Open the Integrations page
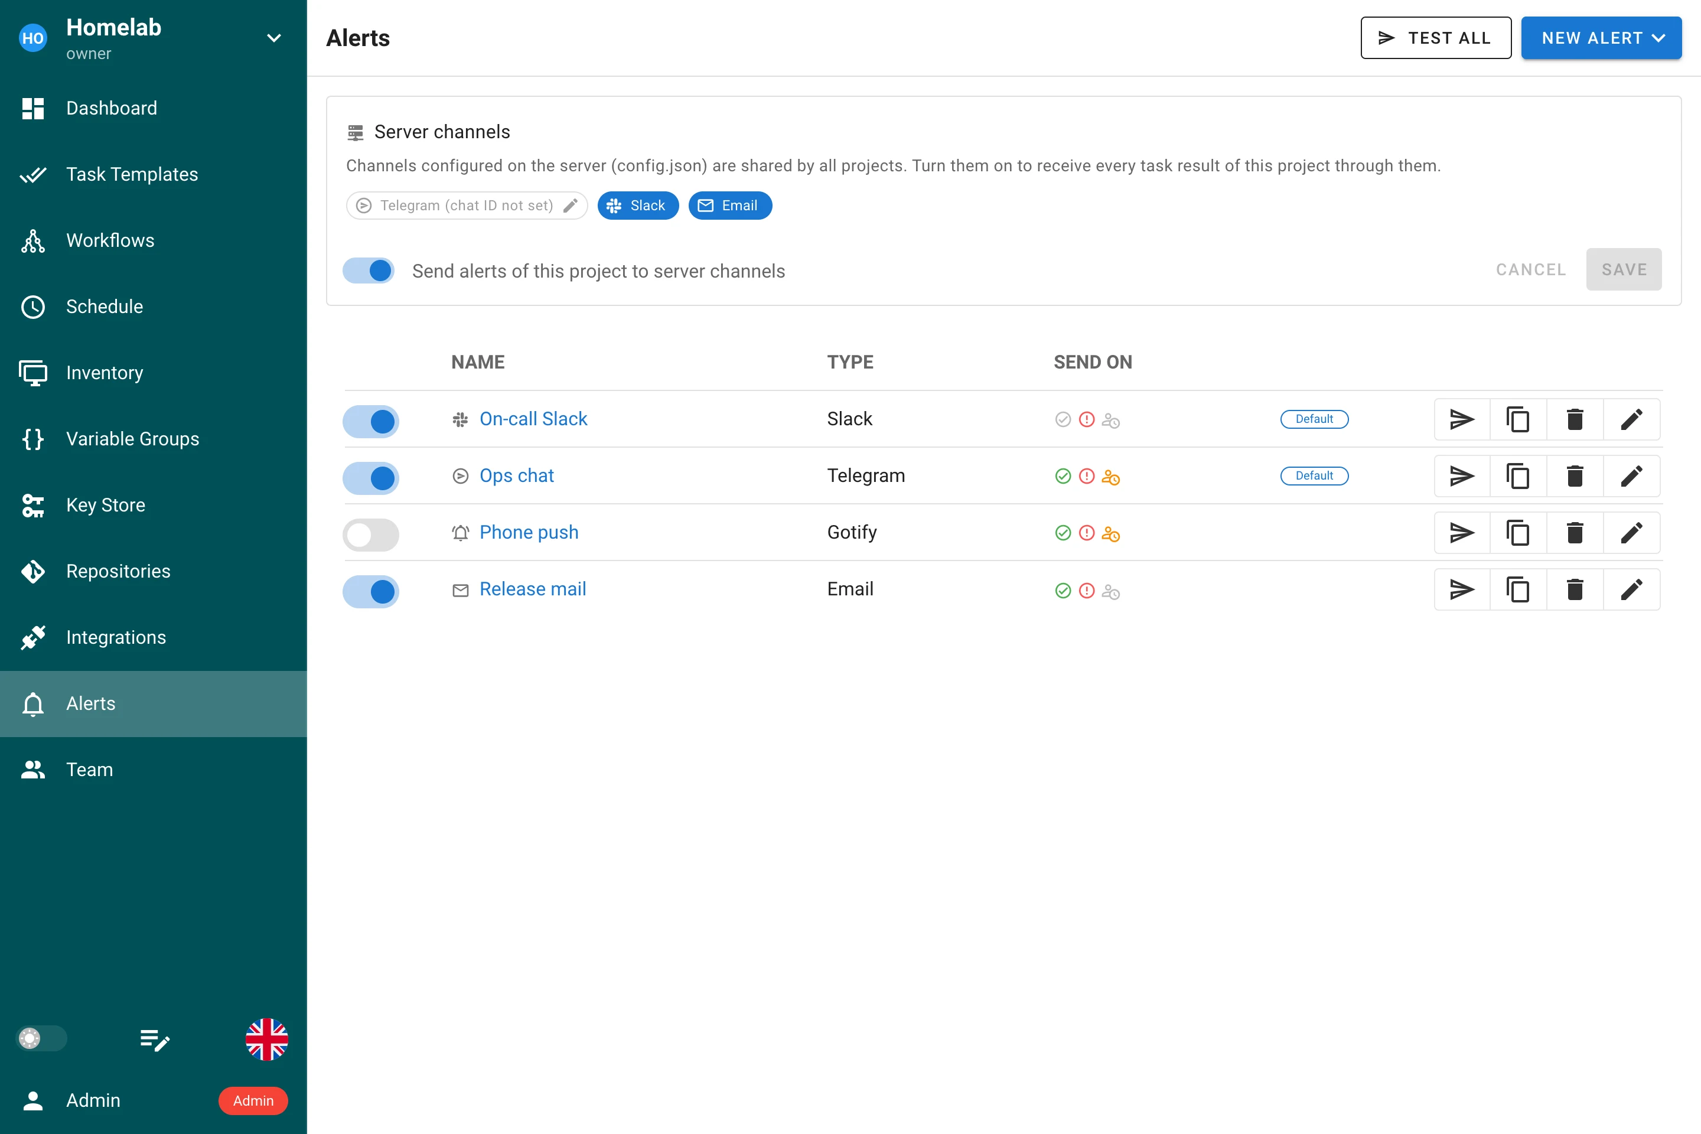The width and height of the screenshot is (1701, 1134). (154, 637)
